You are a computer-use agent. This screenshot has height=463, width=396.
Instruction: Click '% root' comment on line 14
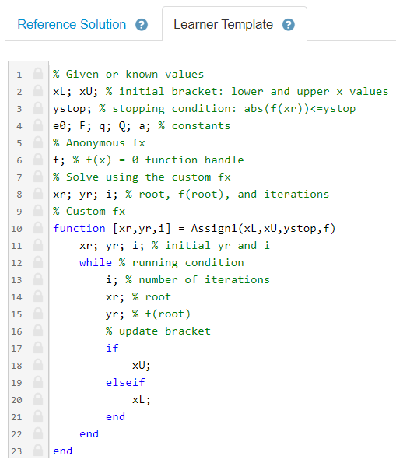coord(152,296)
